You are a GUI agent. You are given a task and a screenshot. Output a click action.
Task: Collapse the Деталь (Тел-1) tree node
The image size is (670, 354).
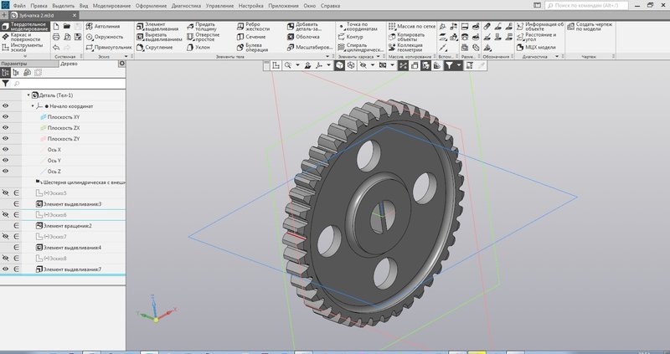(x=28, y=95)
